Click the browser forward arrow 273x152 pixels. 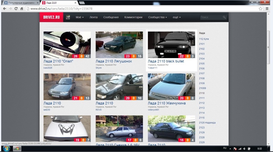tap(10, 9)
